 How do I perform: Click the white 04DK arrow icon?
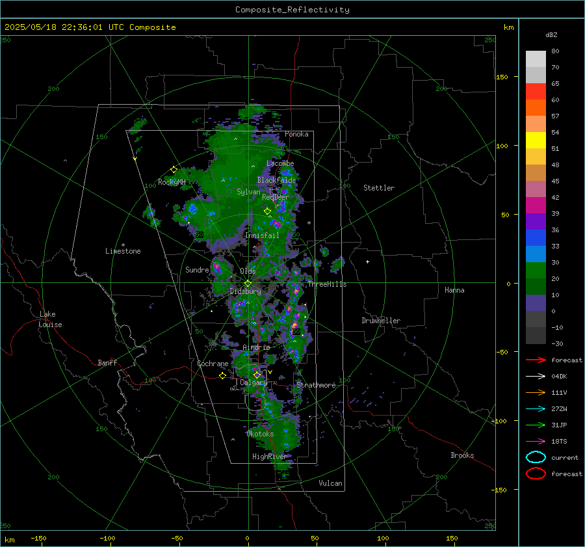pos(536,376)
